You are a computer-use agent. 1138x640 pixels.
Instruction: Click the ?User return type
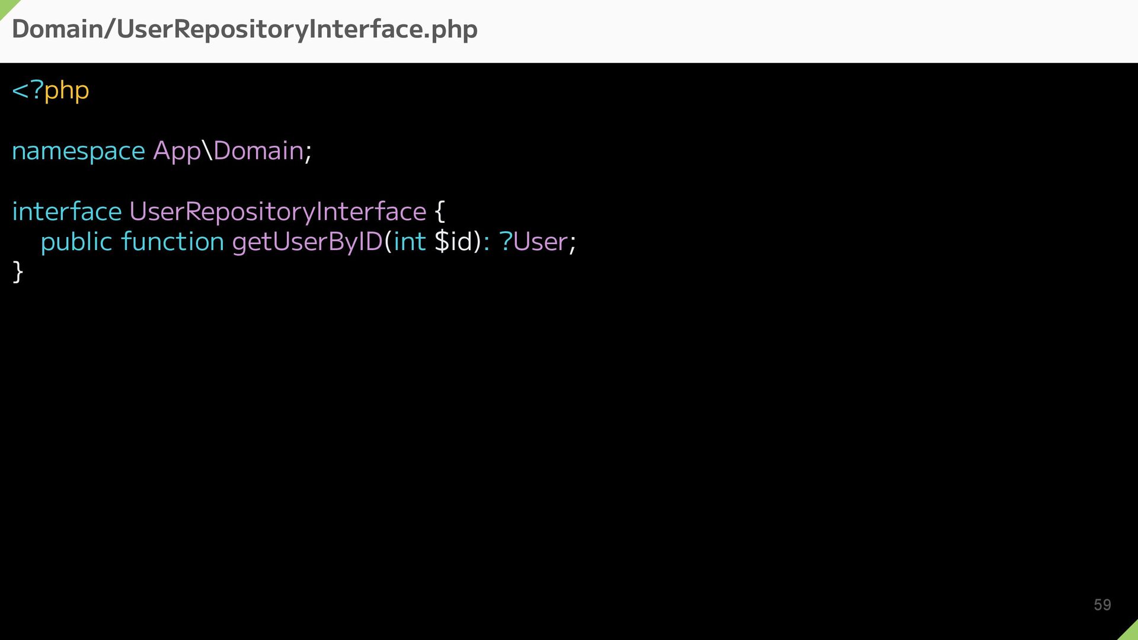[x=533, y=242]
